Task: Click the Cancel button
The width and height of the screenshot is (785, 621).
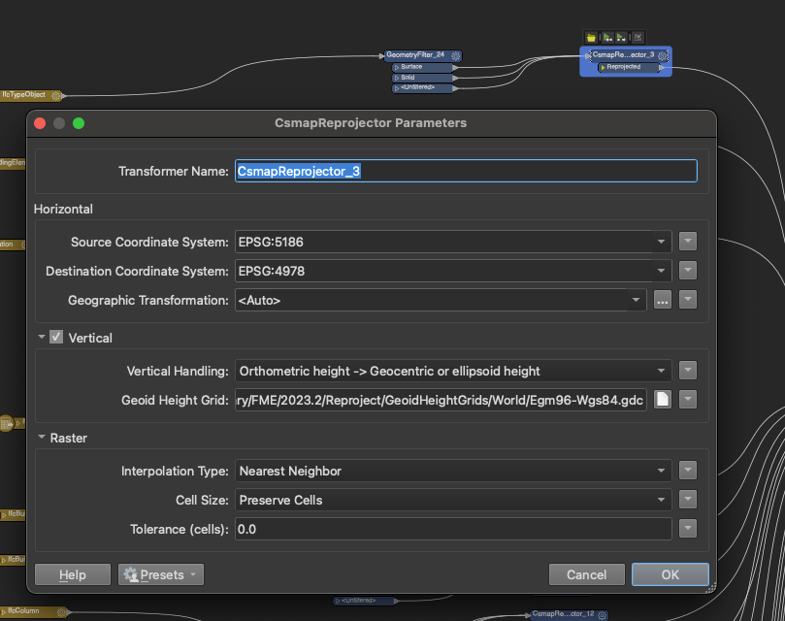Action: (587, 574)
